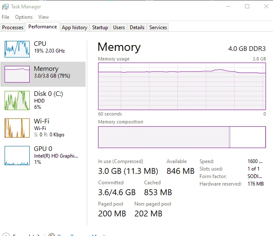Image resolution: width=273 pixels, height=236 pixels.
Task: Click the large Memory heading
Action: (119, 47)
